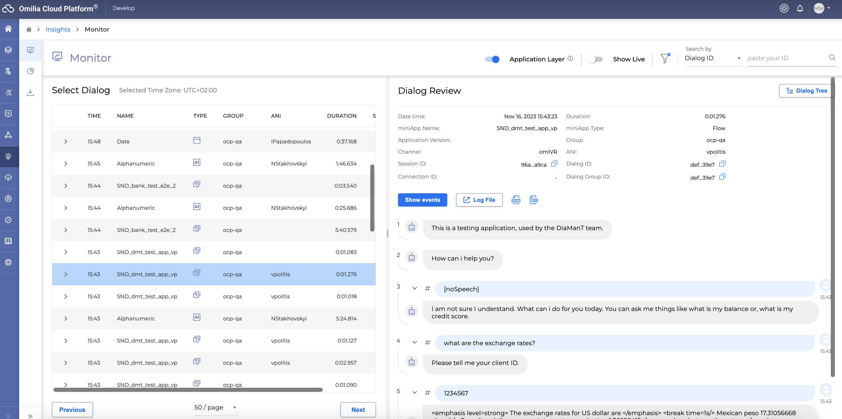Copy the Session ID value
Screen dimensions: 842x419
pyautogui.click(x=554, y=164)
